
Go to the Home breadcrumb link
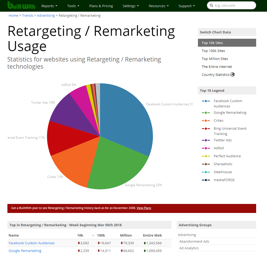pos(13,16)
